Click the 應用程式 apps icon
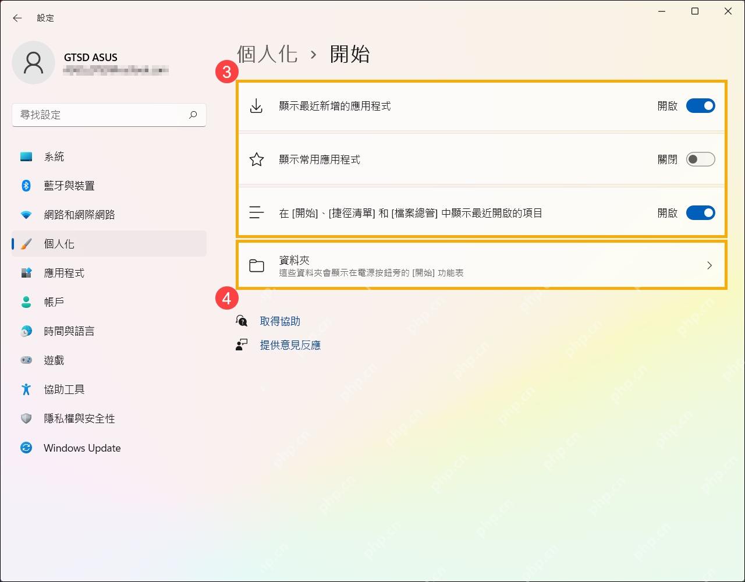The height and width of the screenshot is (582, 745). pos(26,273)
